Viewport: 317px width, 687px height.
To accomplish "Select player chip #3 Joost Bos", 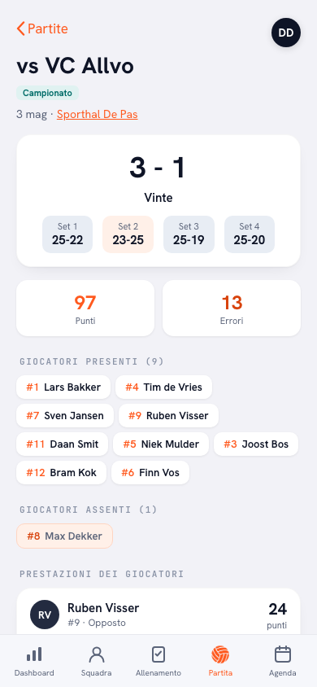I will point(256,444).
